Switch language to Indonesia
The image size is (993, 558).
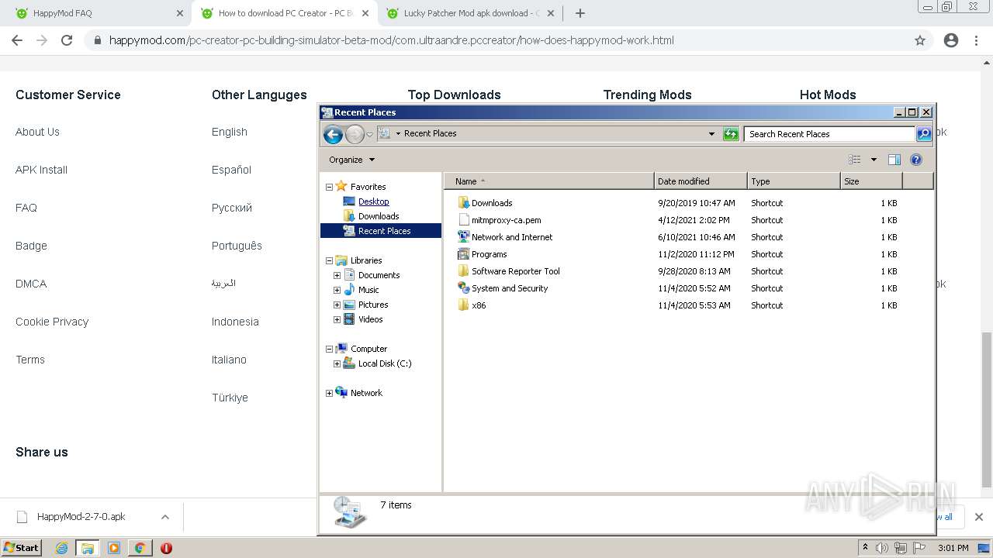click(x=235, y=322)
